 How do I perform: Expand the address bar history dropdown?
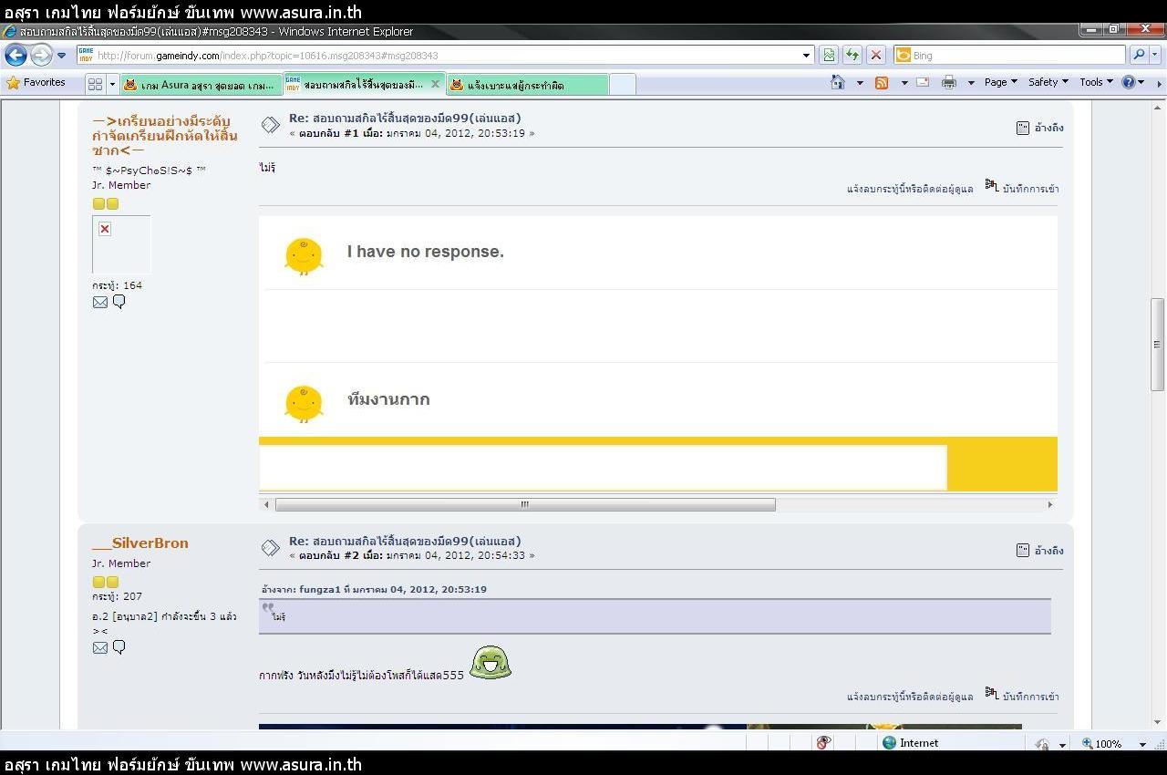point(806,55)
